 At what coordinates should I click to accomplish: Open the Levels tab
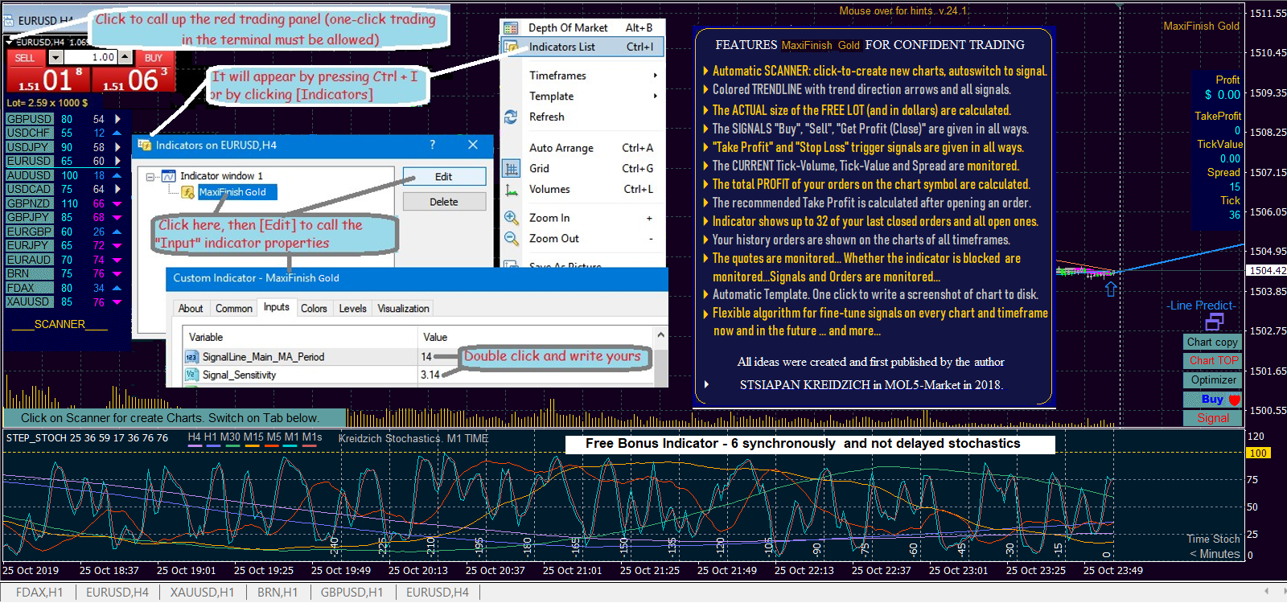coord(352,309)
